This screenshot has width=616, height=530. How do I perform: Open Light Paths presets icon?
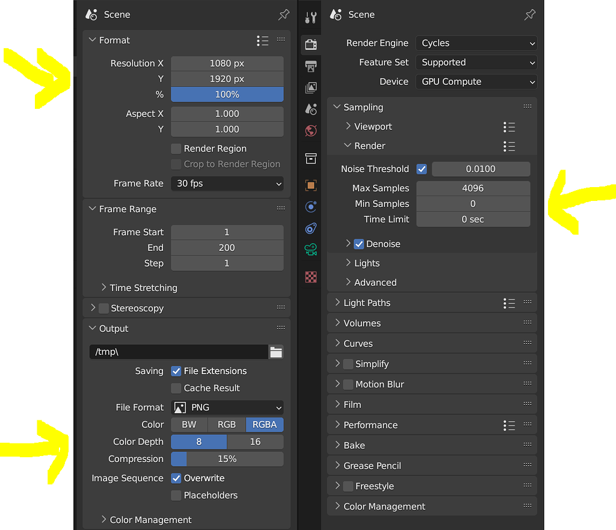pos(509,303)
